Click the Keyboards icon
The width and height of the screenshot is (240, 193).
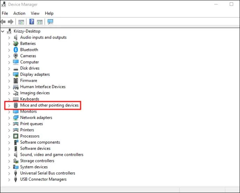click(16, 99)
